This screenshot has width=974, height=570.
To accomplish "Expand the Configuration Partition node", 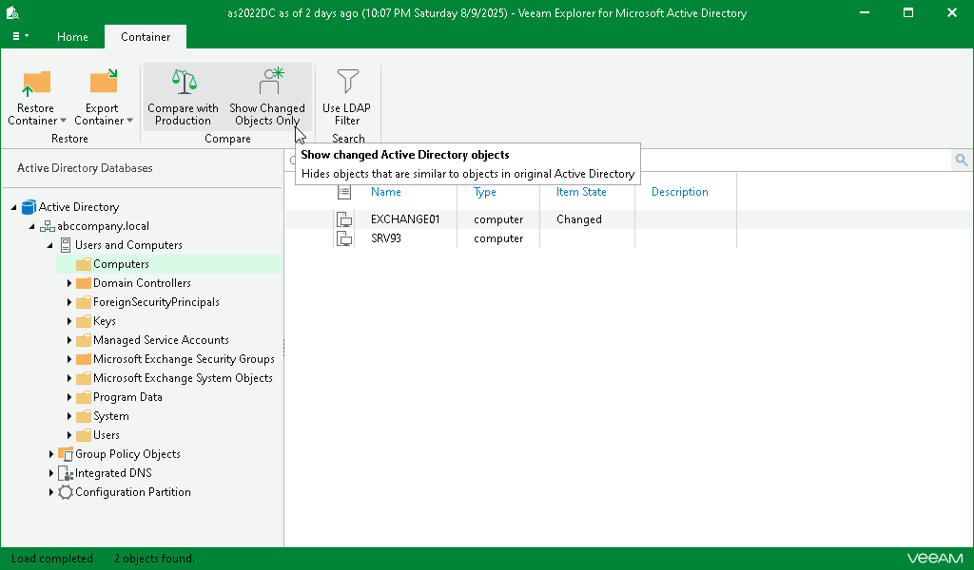I will [x=51, y=492].
